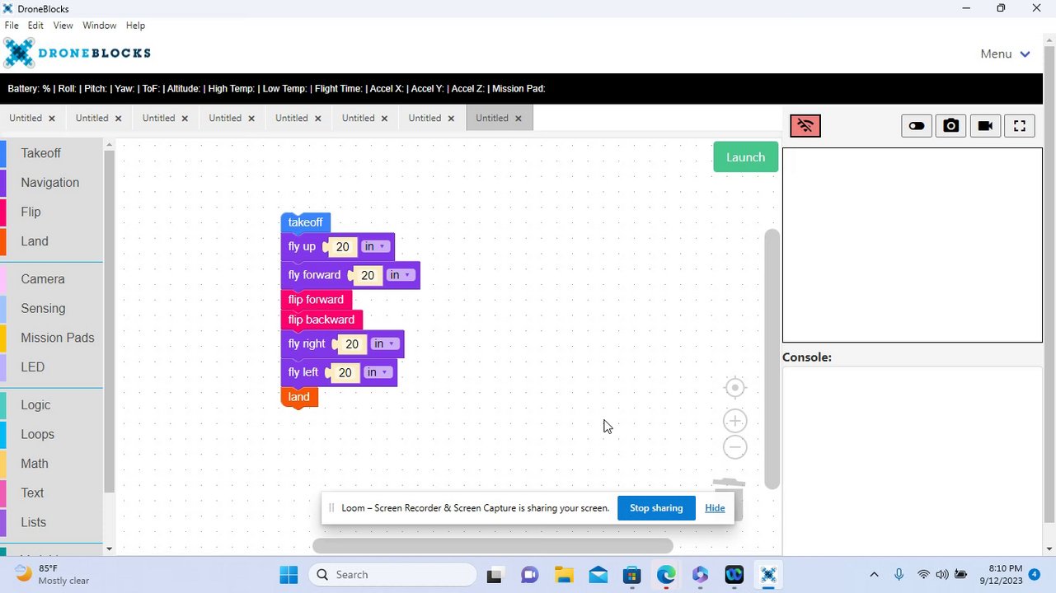Select the flip backward block
Screen dimensions: 1056x593
(x=321, y=320)
